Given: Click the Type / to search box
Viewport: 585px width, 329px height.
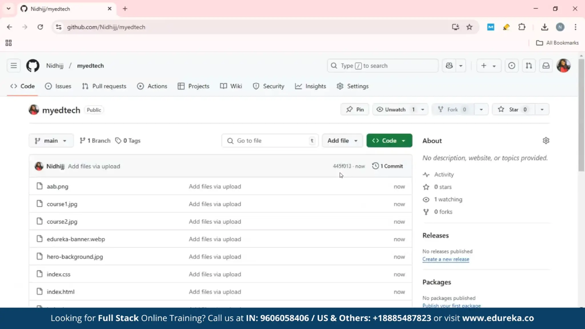Looking at the screenshot, I should tap(382, 66).
